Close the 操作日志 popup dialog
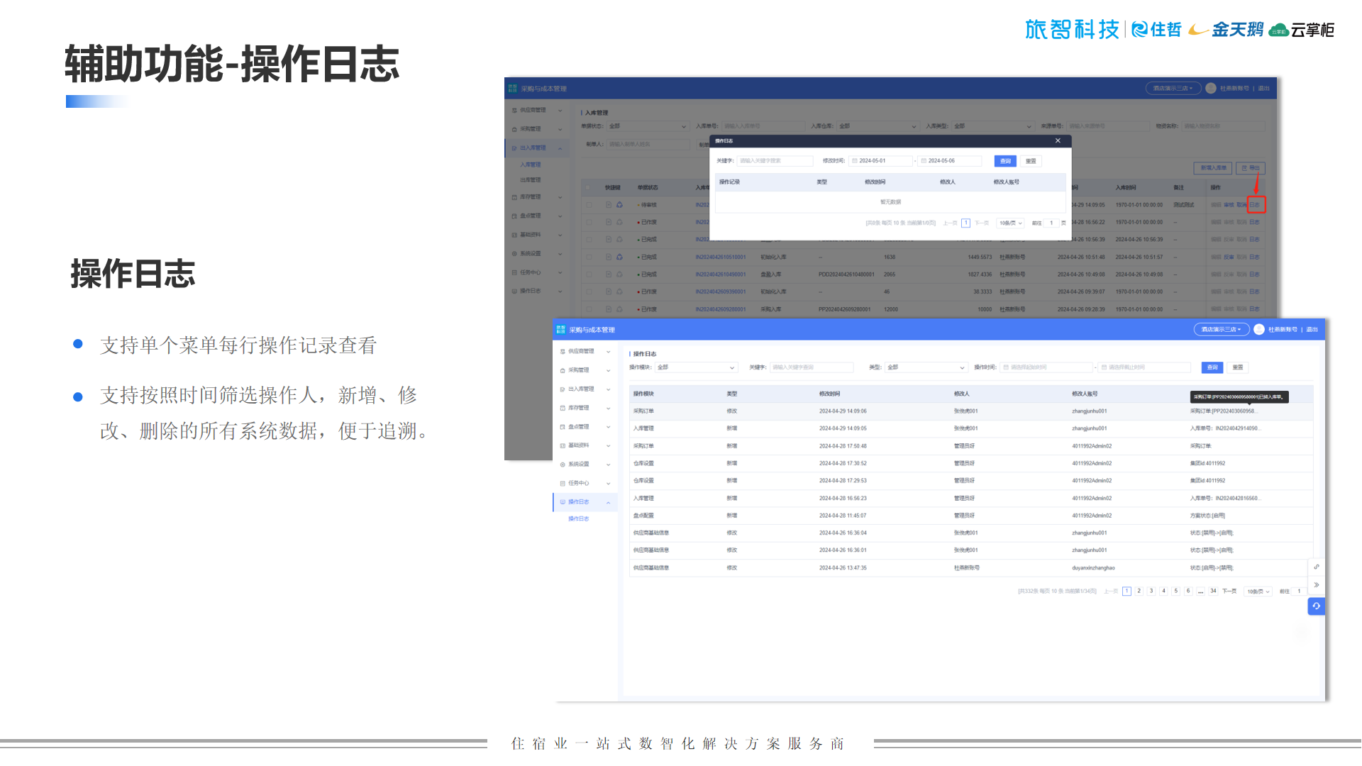This screenshot has width=1362, height=766. (x=1058, y=140)
